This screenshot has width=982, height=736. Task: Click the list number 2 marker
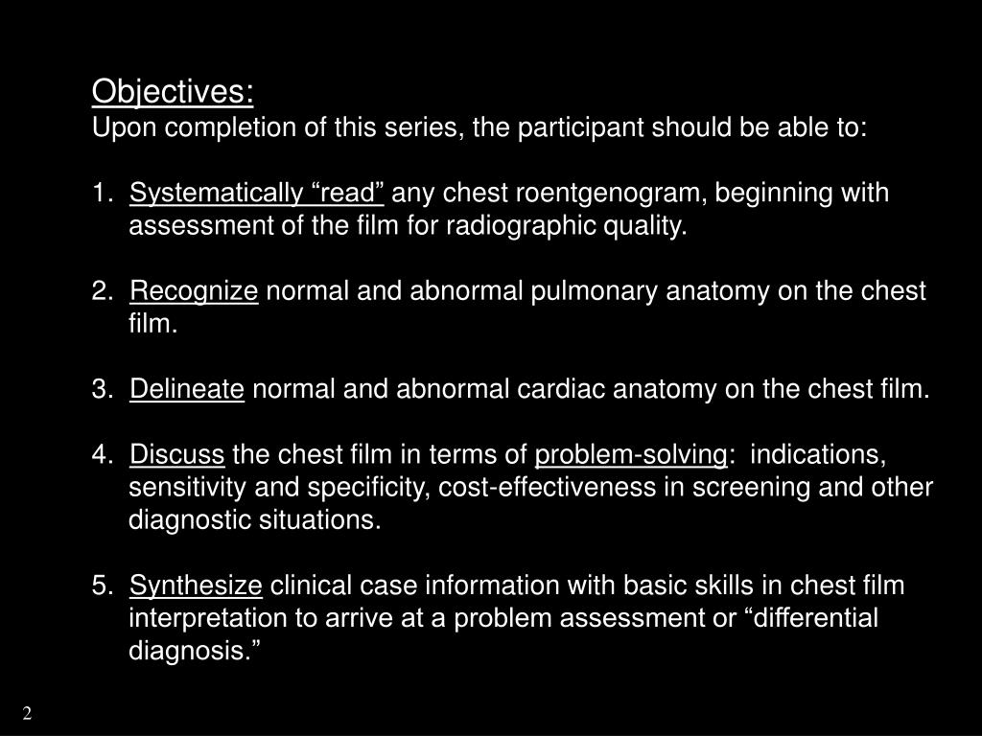point(102,291)
